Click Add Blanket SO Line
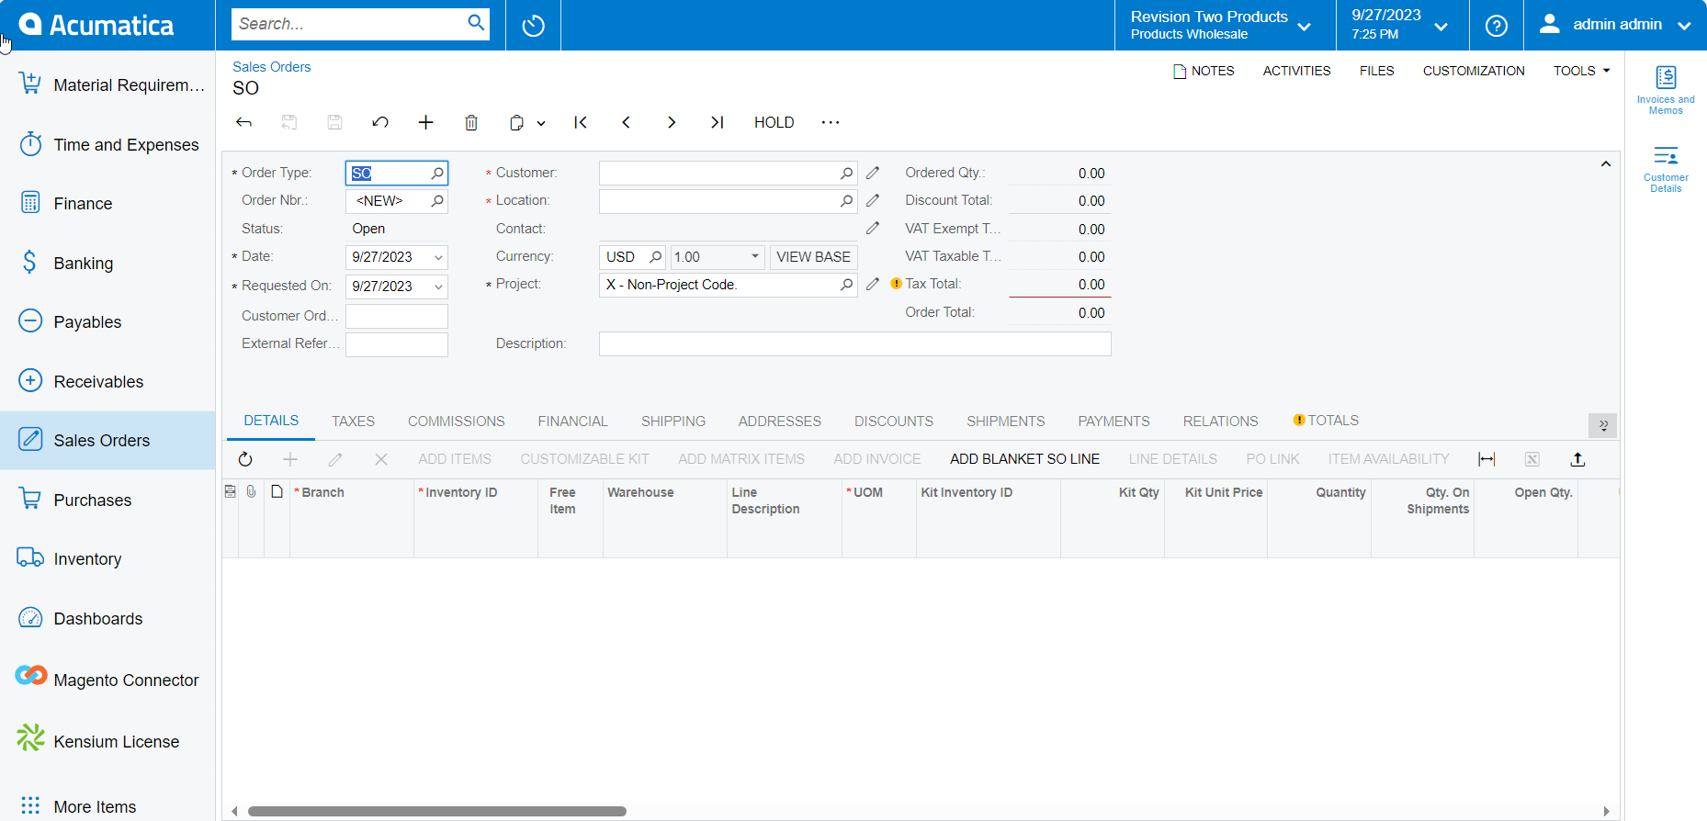Viewport: 1707px width, 821px height. pyautogui.click(x=1024, y=459)
